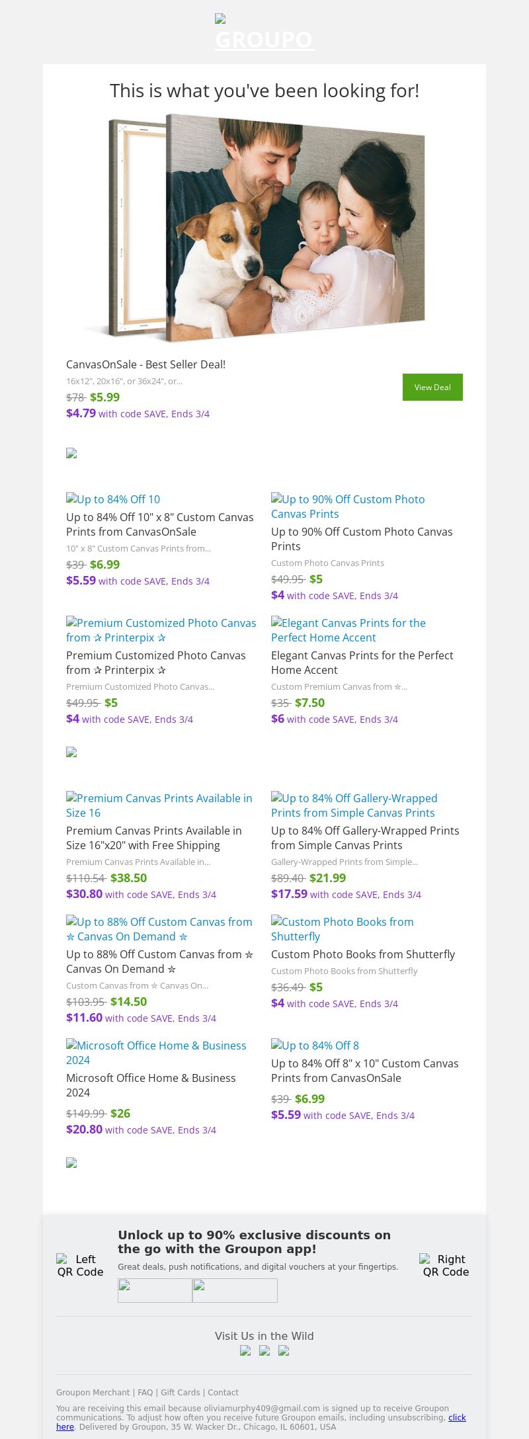Click the Left QR Code image
The width and height of the screenshot is (529, 1439).
pos(80,1265)
